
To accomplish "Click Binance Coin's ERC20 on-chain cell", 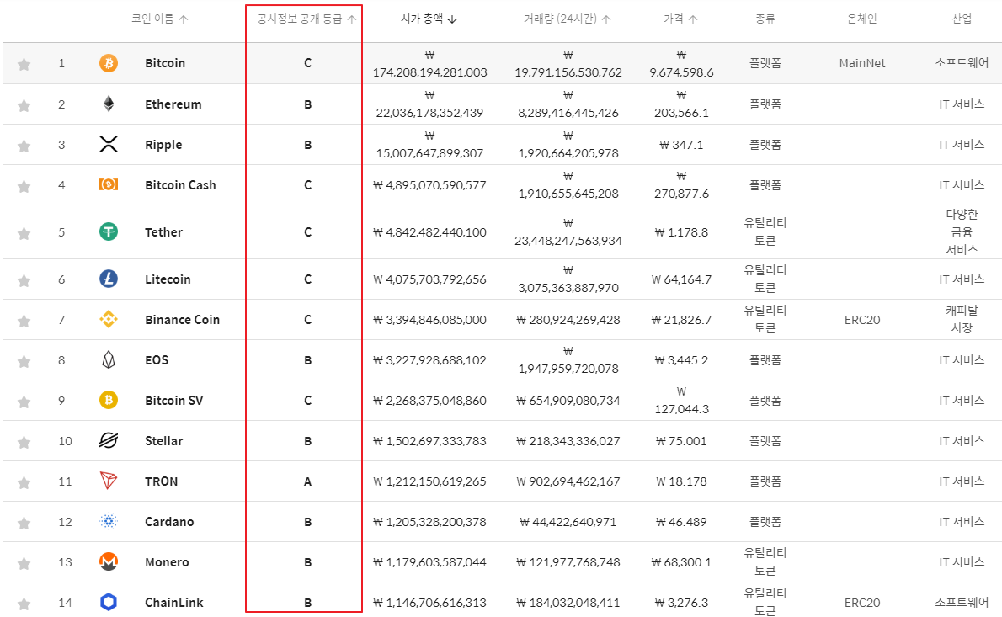I will pyautogui.click(x=862, y=320).
